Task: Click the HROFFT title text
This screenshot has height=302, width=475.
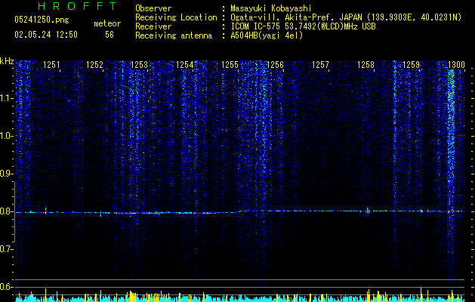Action: pyautogui.click(x=78, y=6)
